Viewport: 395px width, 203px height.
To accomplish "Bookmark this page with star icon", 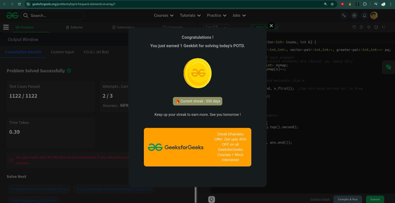I will coord(332,4).
